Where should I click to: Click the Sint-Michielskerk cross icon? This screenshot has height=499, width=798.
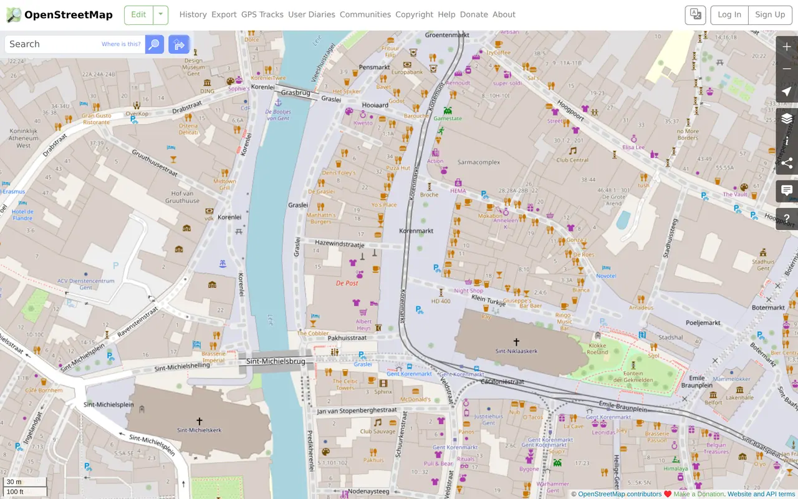199,422
